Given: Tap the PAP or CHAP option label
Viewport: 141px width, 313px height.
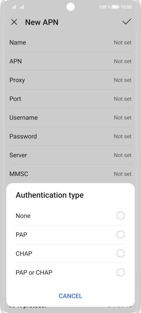Looking at the screenshot, I should pyautogui.click(x=34, y=273).
